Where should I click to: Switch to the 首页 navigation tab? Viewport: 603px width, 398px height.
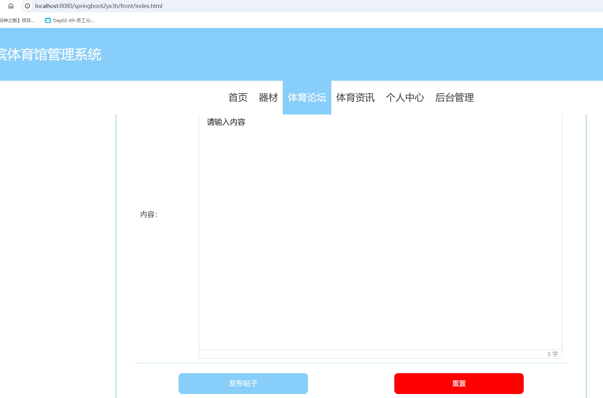(x=237, y=98)
